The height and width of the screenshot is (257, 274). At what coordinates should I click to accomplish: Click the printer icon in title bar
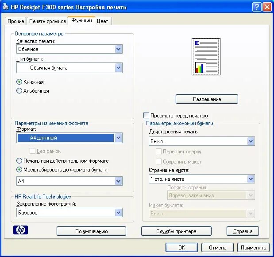click(x=5, y=7)
